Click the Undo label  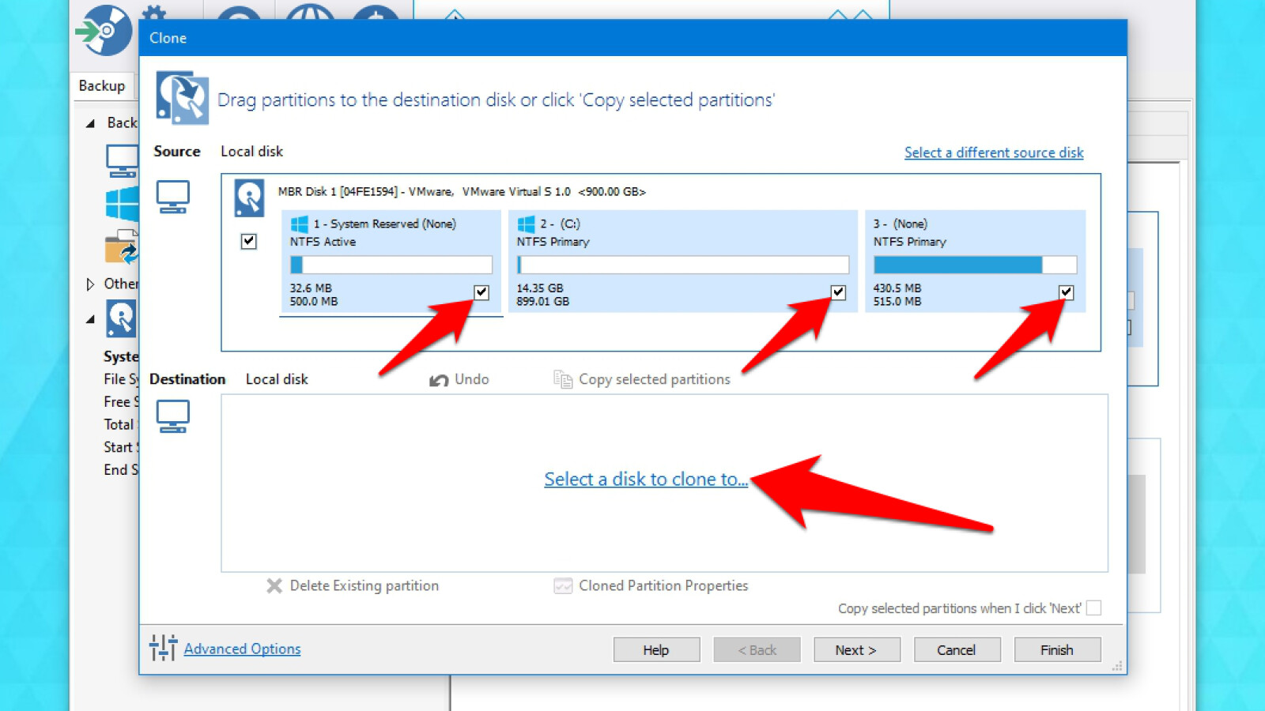[472, 379]
